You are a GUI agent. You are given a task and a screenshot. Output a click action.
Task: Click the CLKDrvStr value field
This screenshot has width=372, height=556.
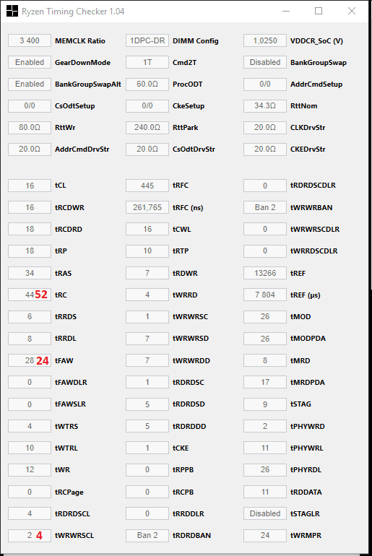265,127
